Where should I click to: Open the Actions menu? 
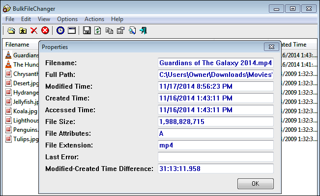pos(94,19)
